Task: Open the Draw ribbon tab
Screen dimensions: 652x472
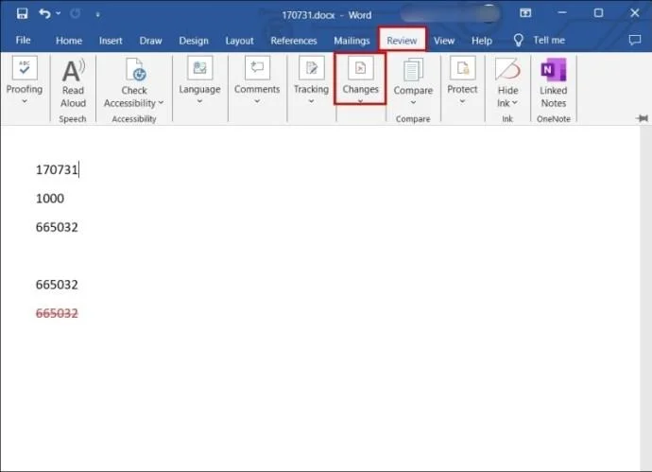Action: pyautogui.click(x=150, y=41)
